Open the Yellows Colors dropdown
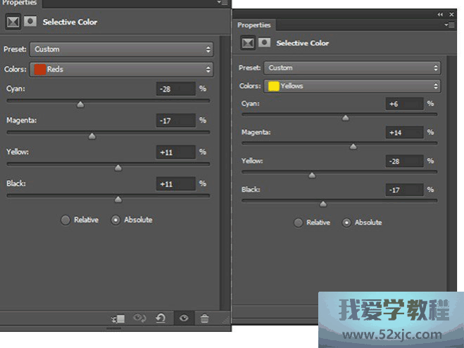This screenshot has height=348, width=464. (352, 86)
